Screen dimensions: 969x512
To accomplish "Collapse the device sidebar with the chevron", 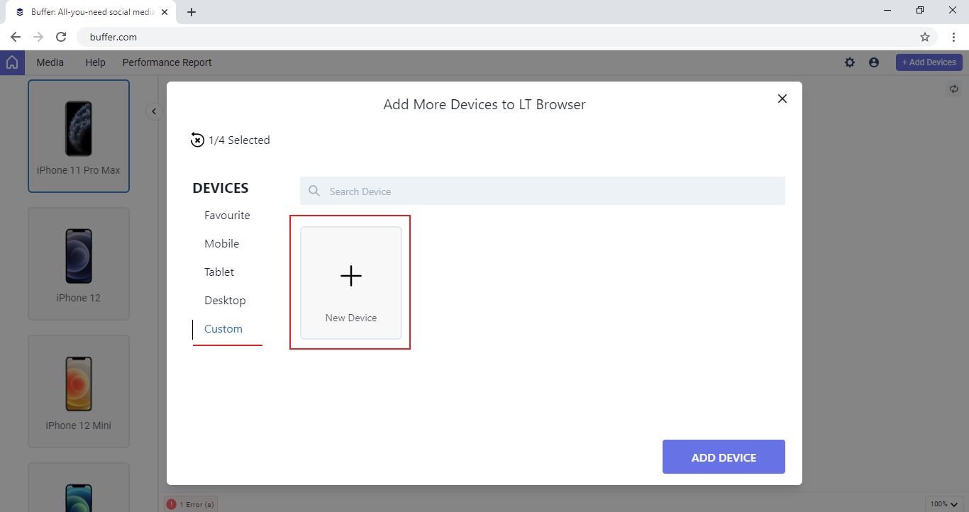I will 154,111.
